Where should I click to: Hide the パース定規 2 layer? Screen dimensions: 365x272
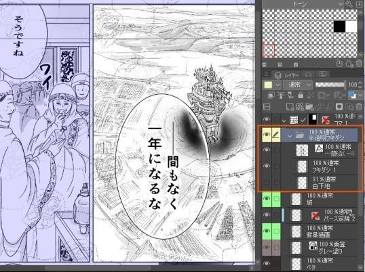(267, 214)
